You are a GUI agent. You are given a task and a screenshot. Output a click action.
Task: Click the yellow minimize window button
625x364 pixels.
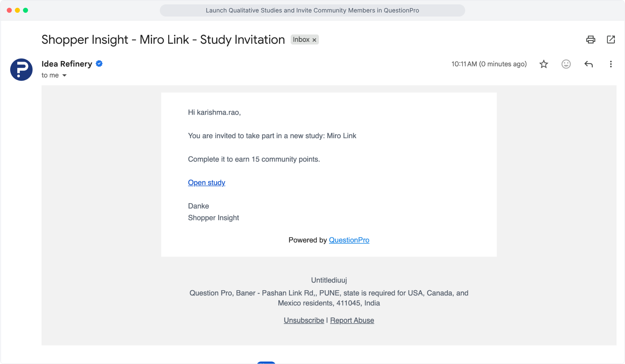(17, 10)
